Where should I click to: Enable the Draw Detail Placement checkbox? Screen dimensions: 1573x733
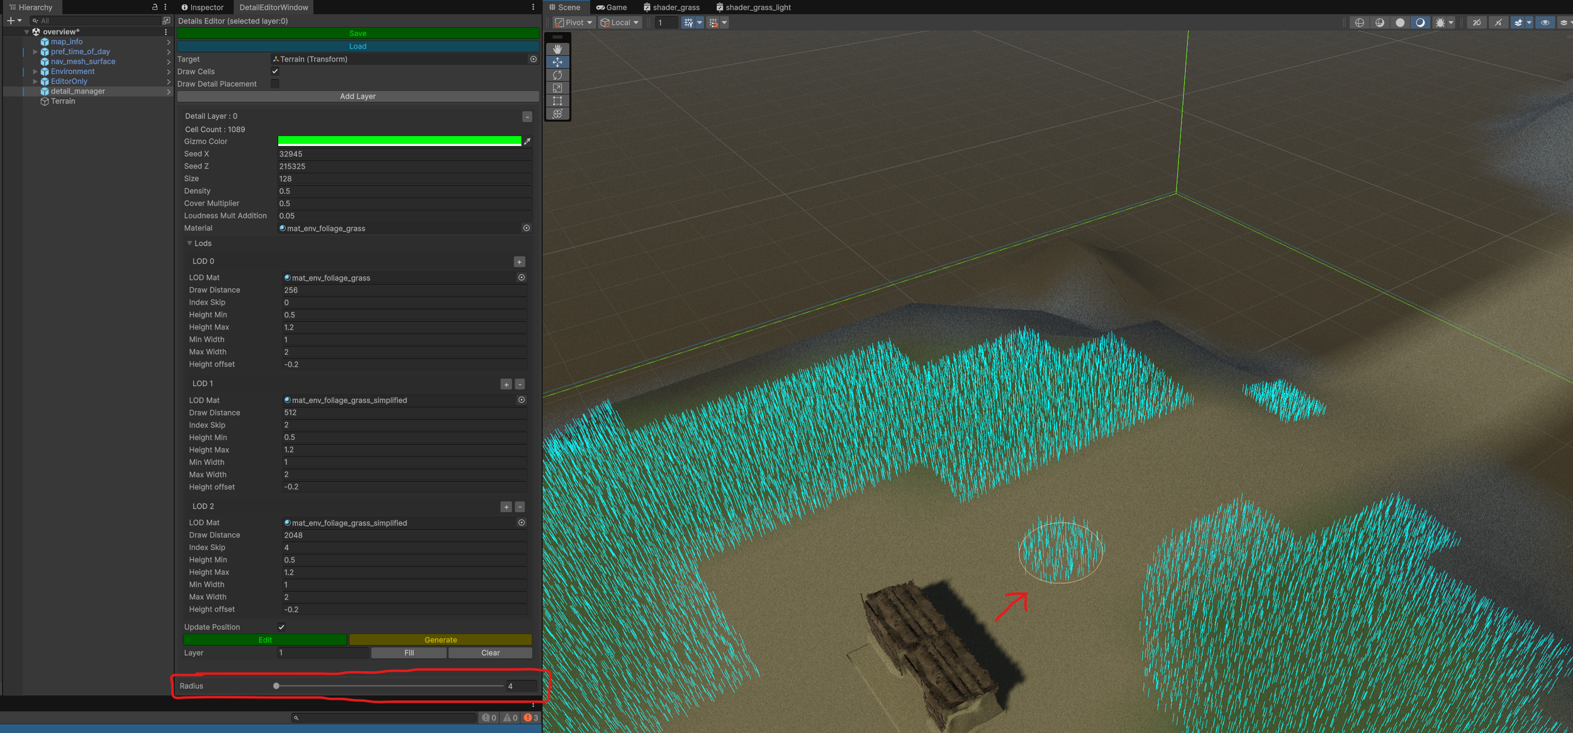[x=275, y=84]
